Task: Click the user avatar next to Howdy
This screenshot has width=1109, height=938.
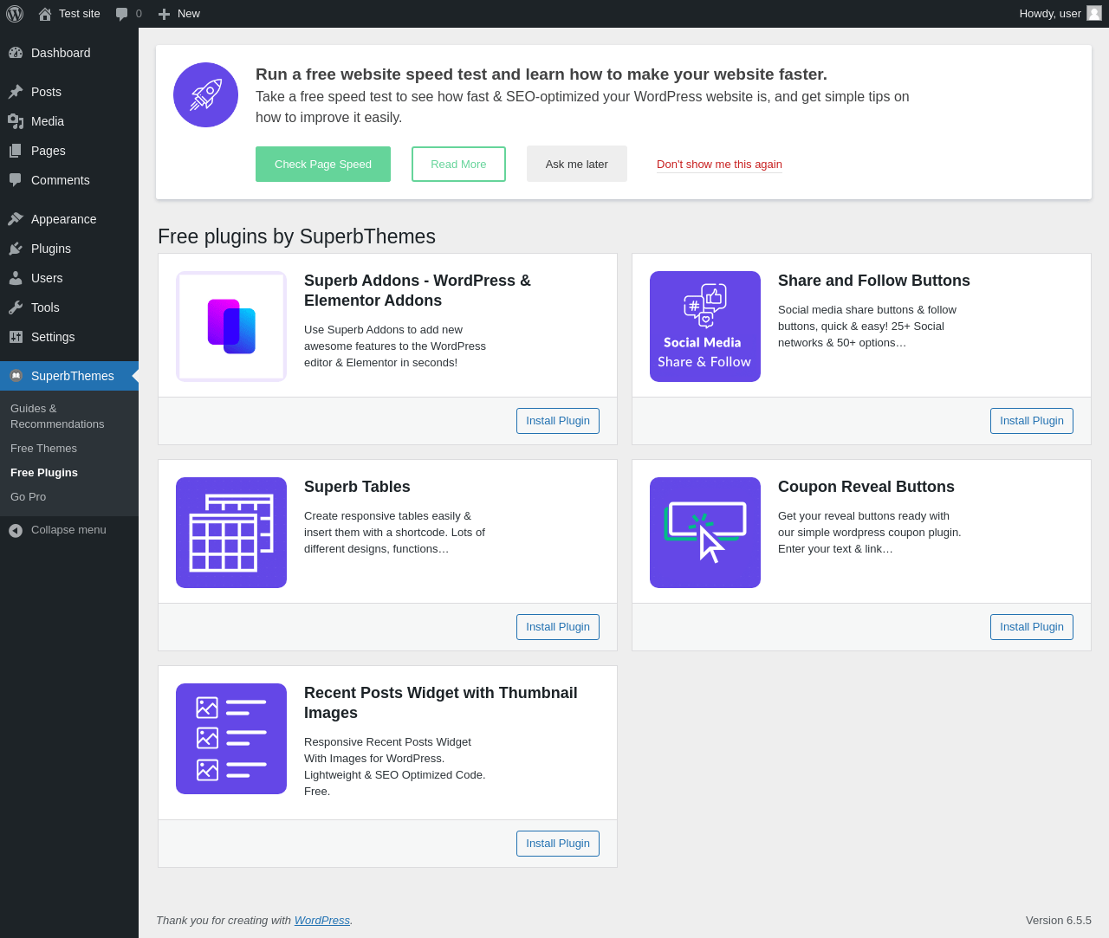Action: [x=1094, y=13]
